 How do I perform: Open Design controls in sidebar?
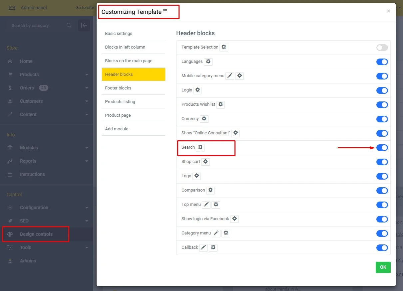(36, 234)
